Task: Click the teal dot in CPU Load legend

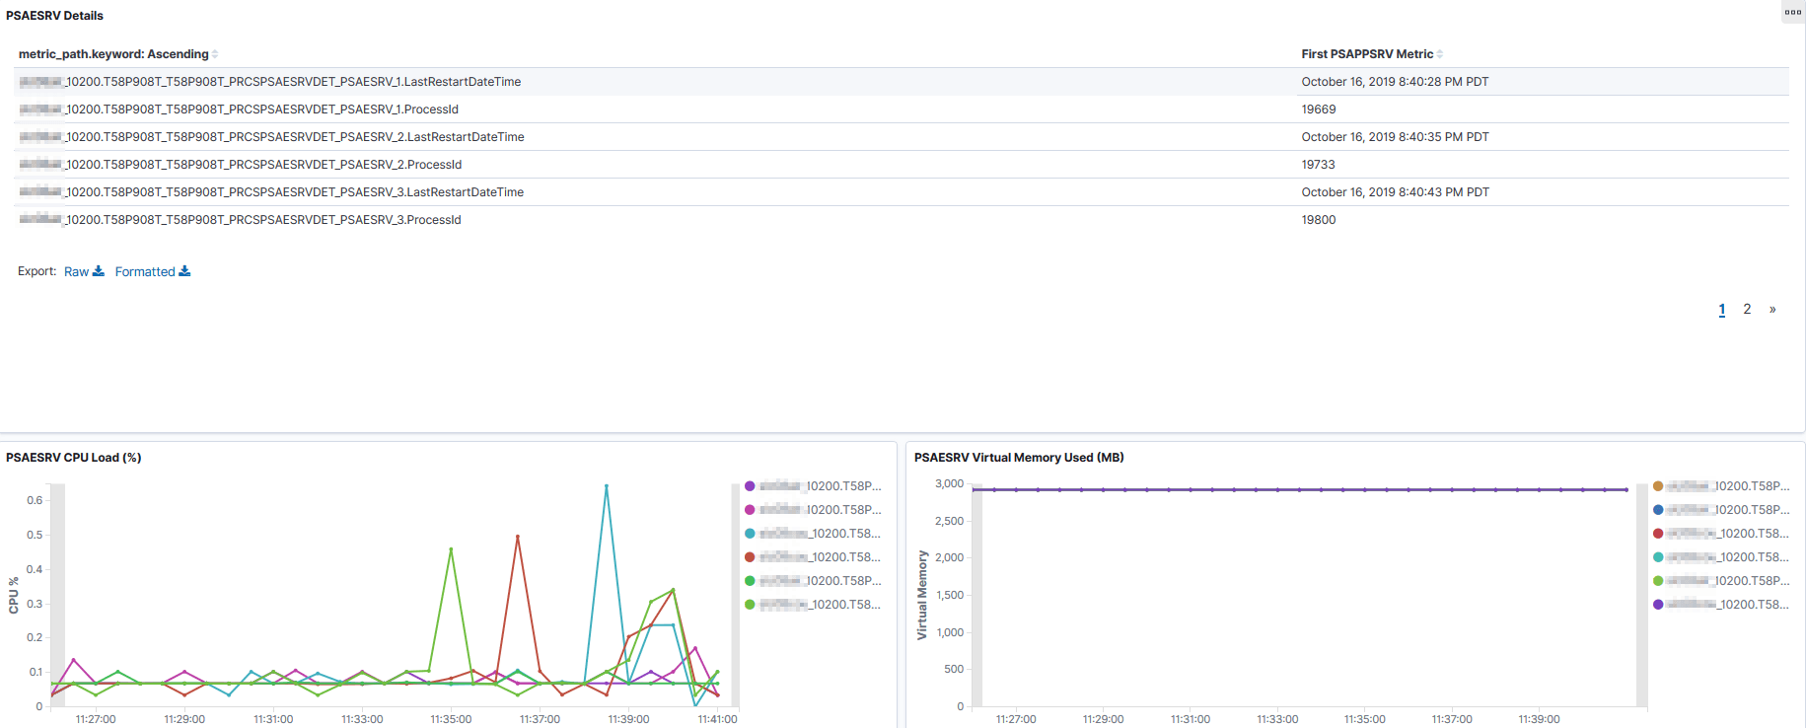Action: click(750, 534)
